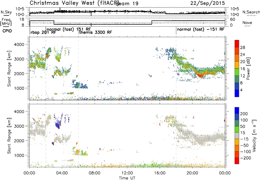Select the 50–100 teal velocity colorbar segment

click(x=237, y=123)
